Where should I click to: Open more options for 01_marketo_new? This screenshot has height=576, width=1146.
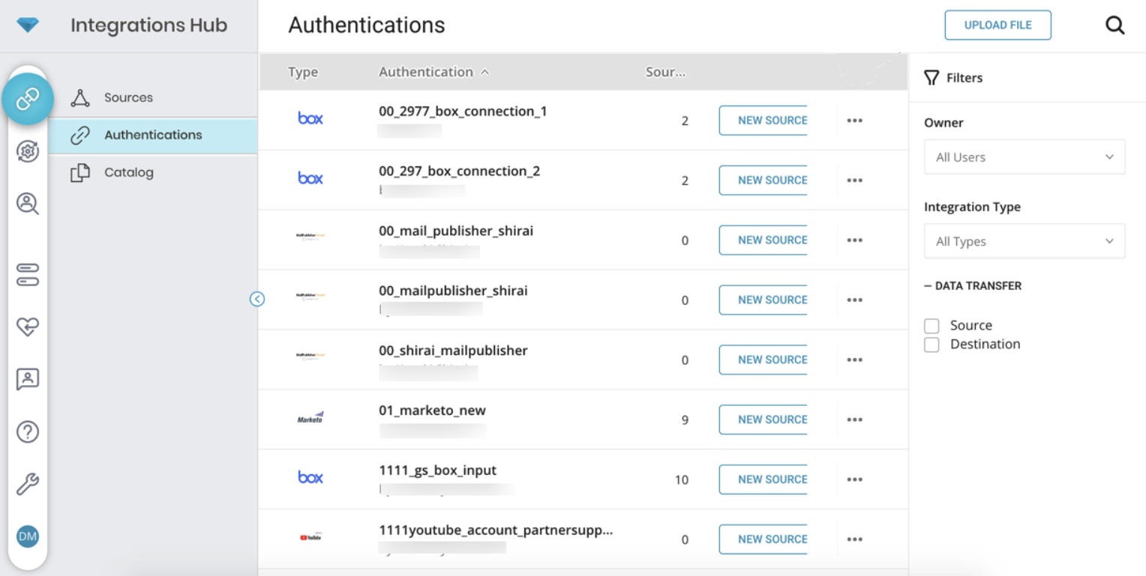click(854, 419)
